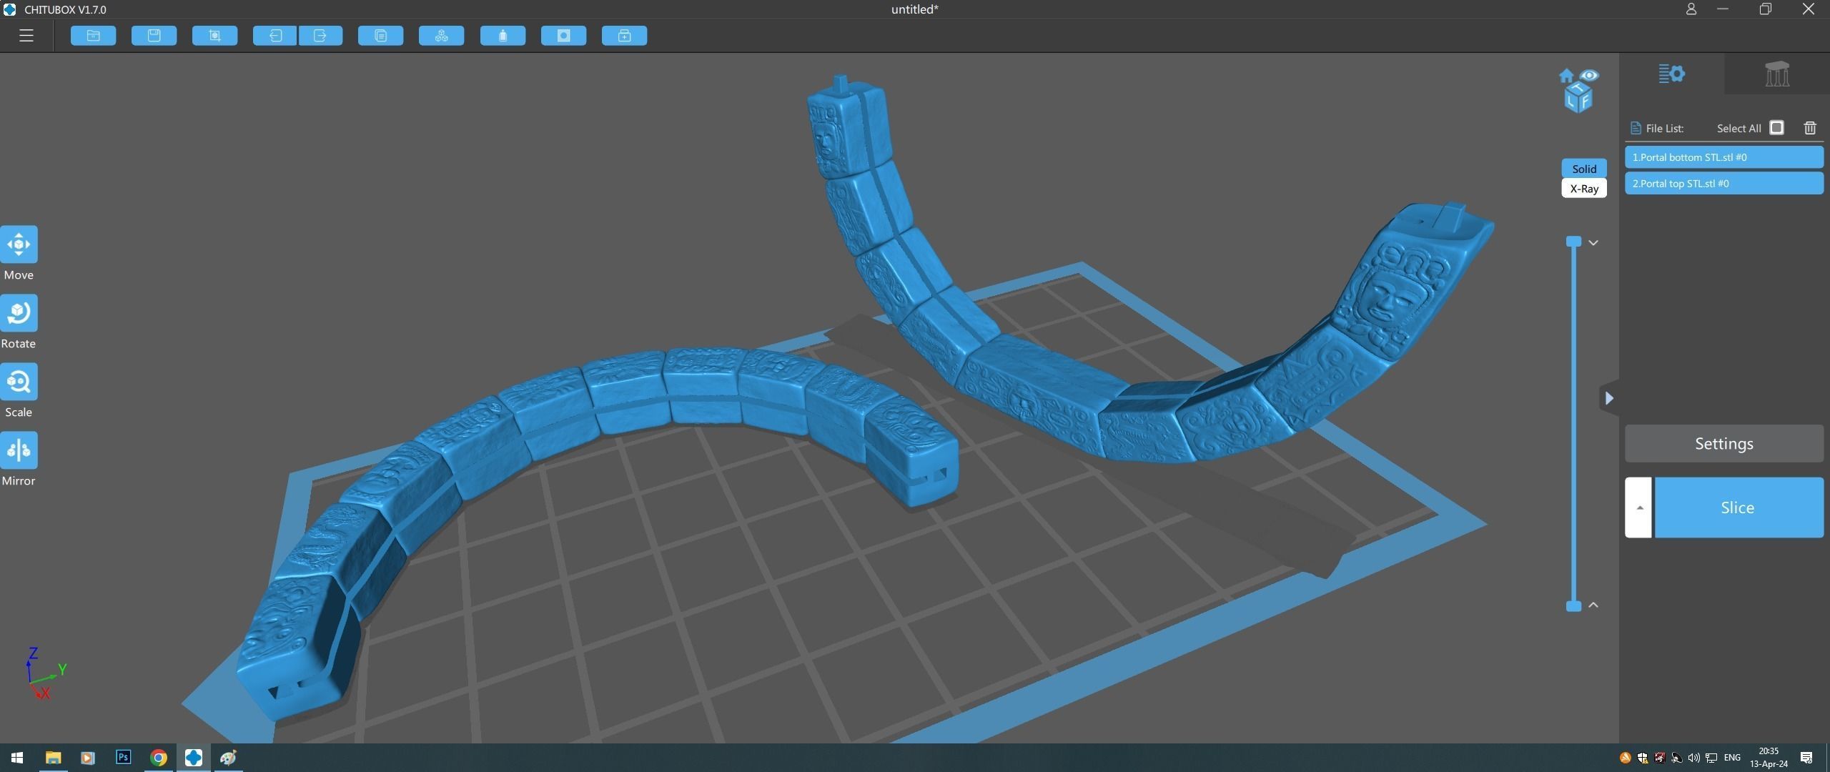The height and width of the screenshot is (772, 1830).
Task: Select the Mirror tool
Action: (x=19, y=451)
